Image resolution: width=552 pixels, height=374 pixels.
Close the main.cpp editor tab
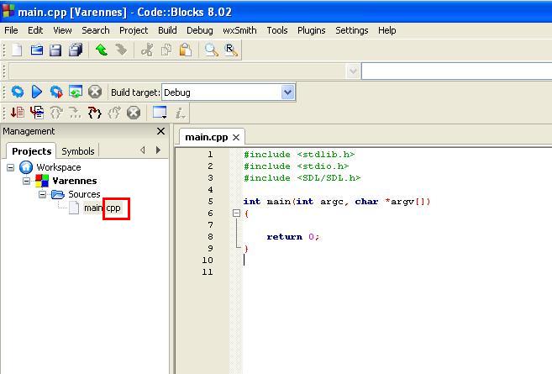tap(236, 137)
